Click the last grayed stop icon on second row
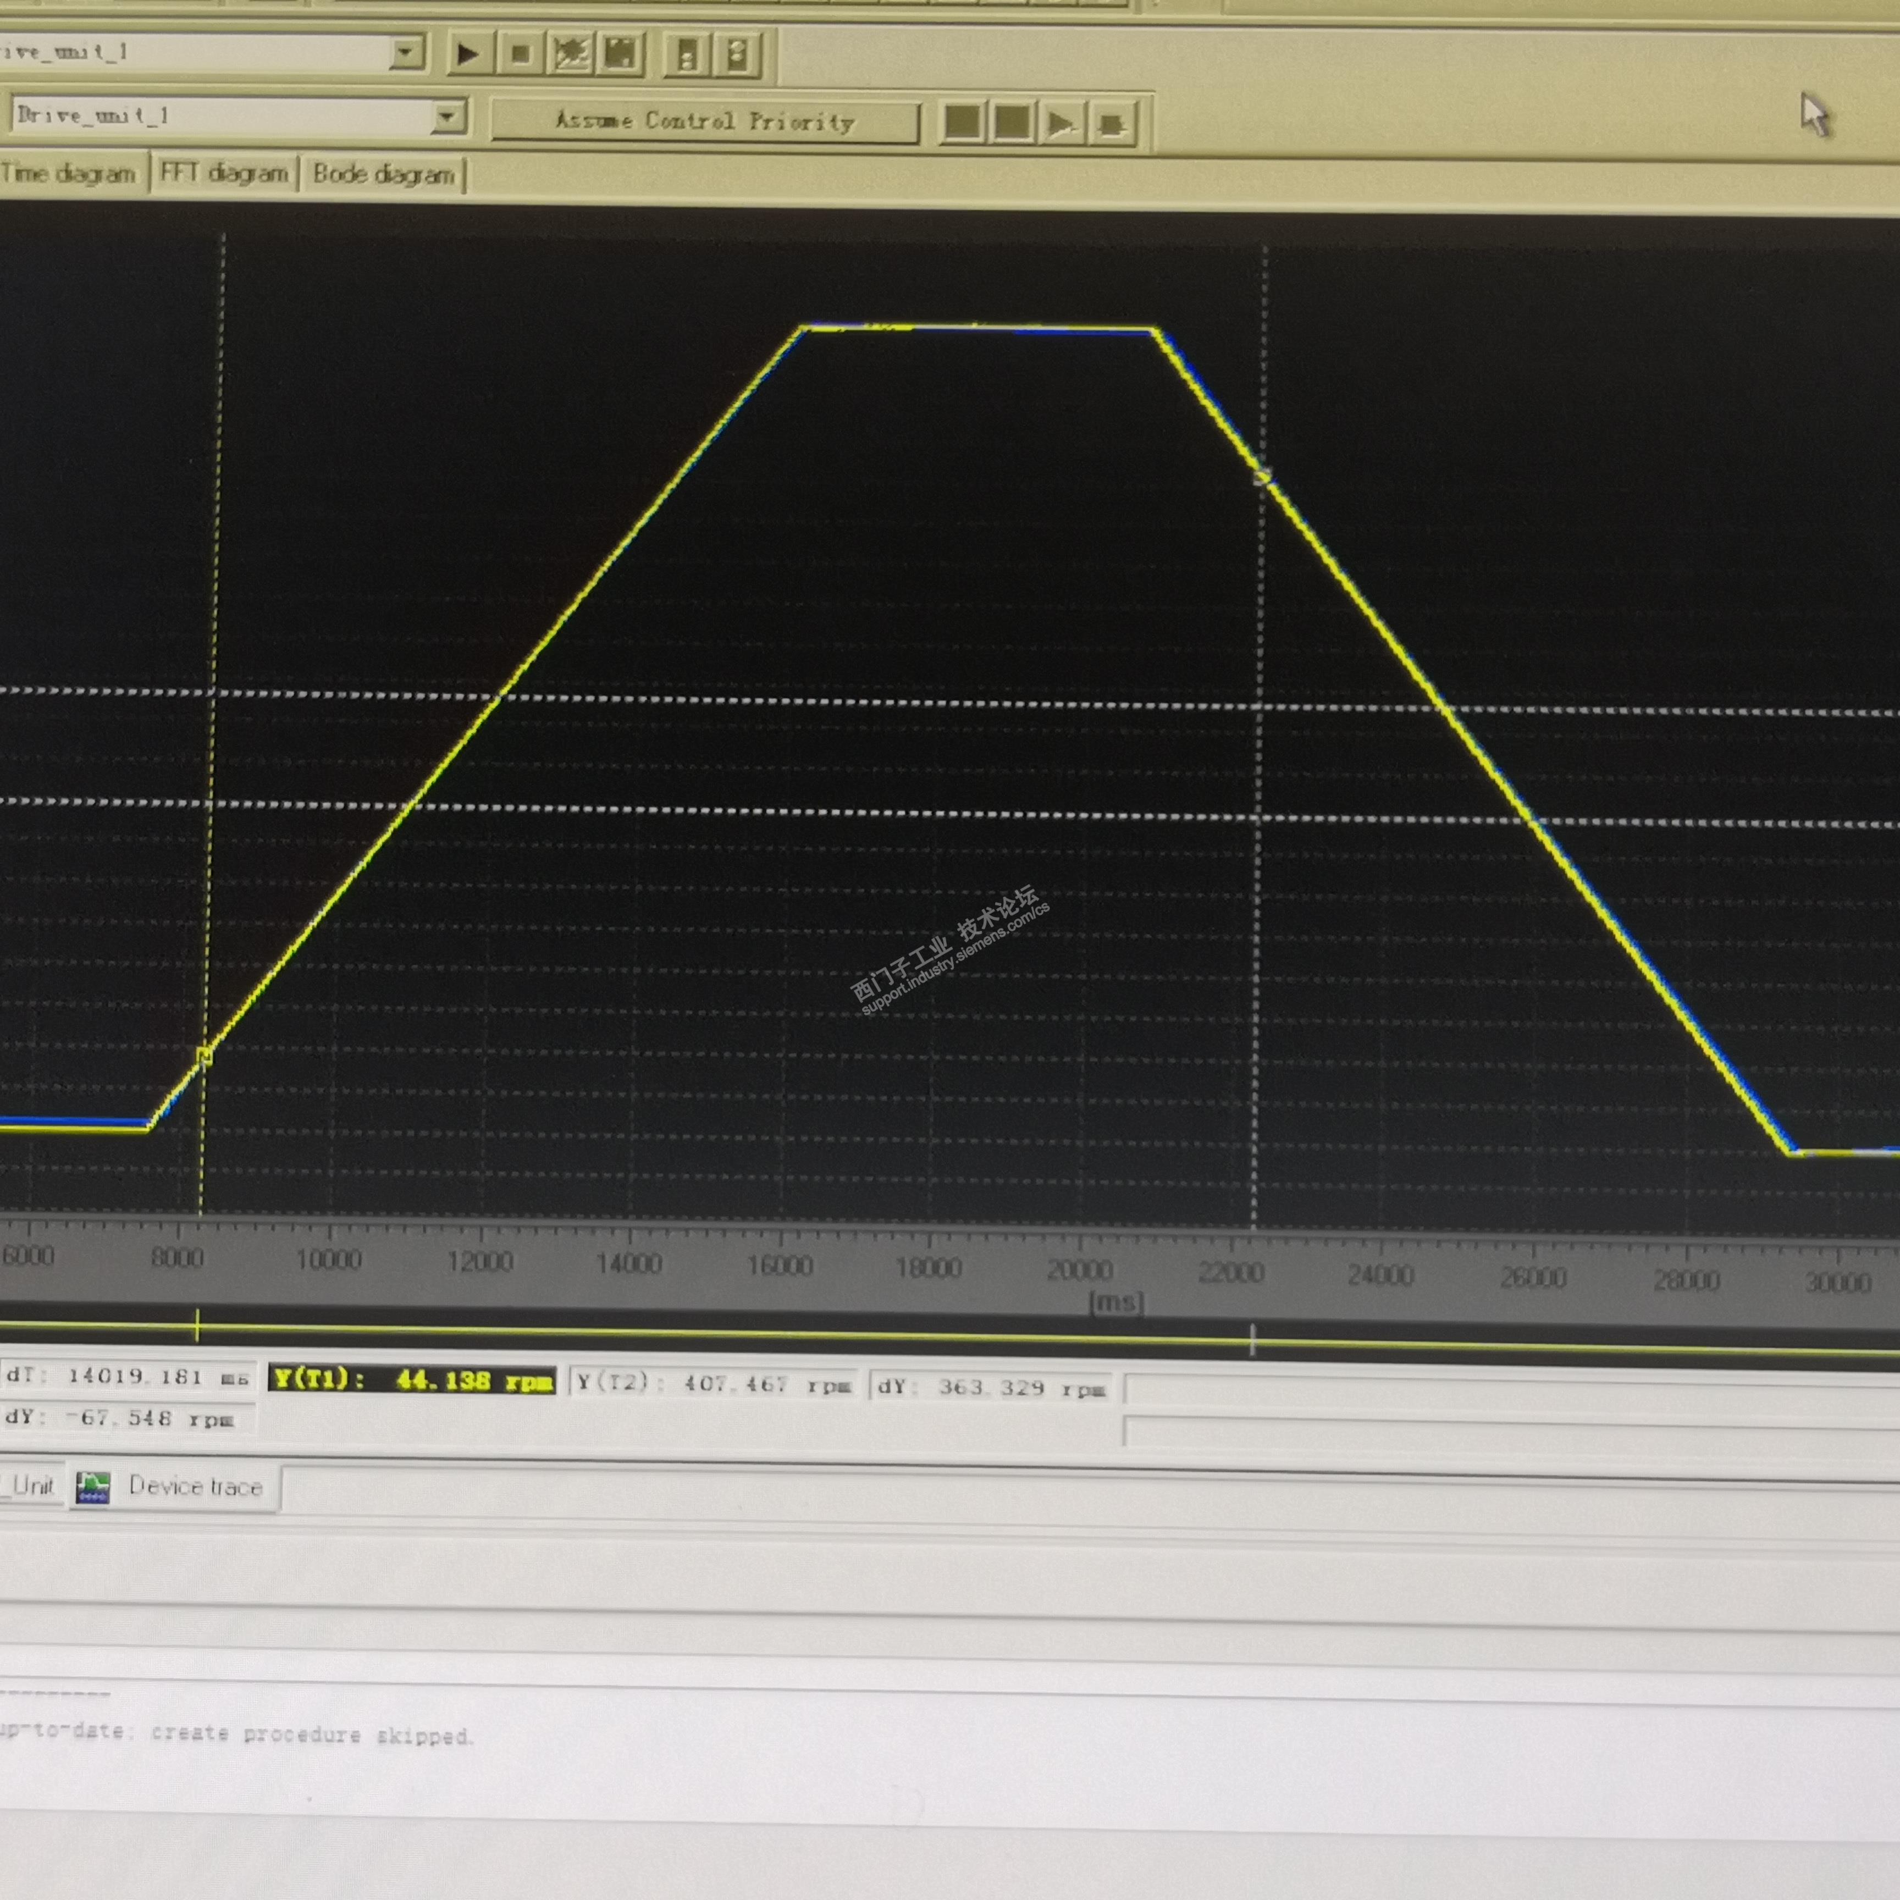The width and height of the screenshot is (1900, 1900). tap(1112, 124)
